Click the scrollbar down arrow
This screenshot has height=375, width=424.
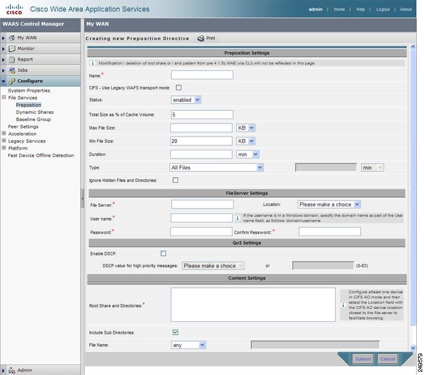413,348
